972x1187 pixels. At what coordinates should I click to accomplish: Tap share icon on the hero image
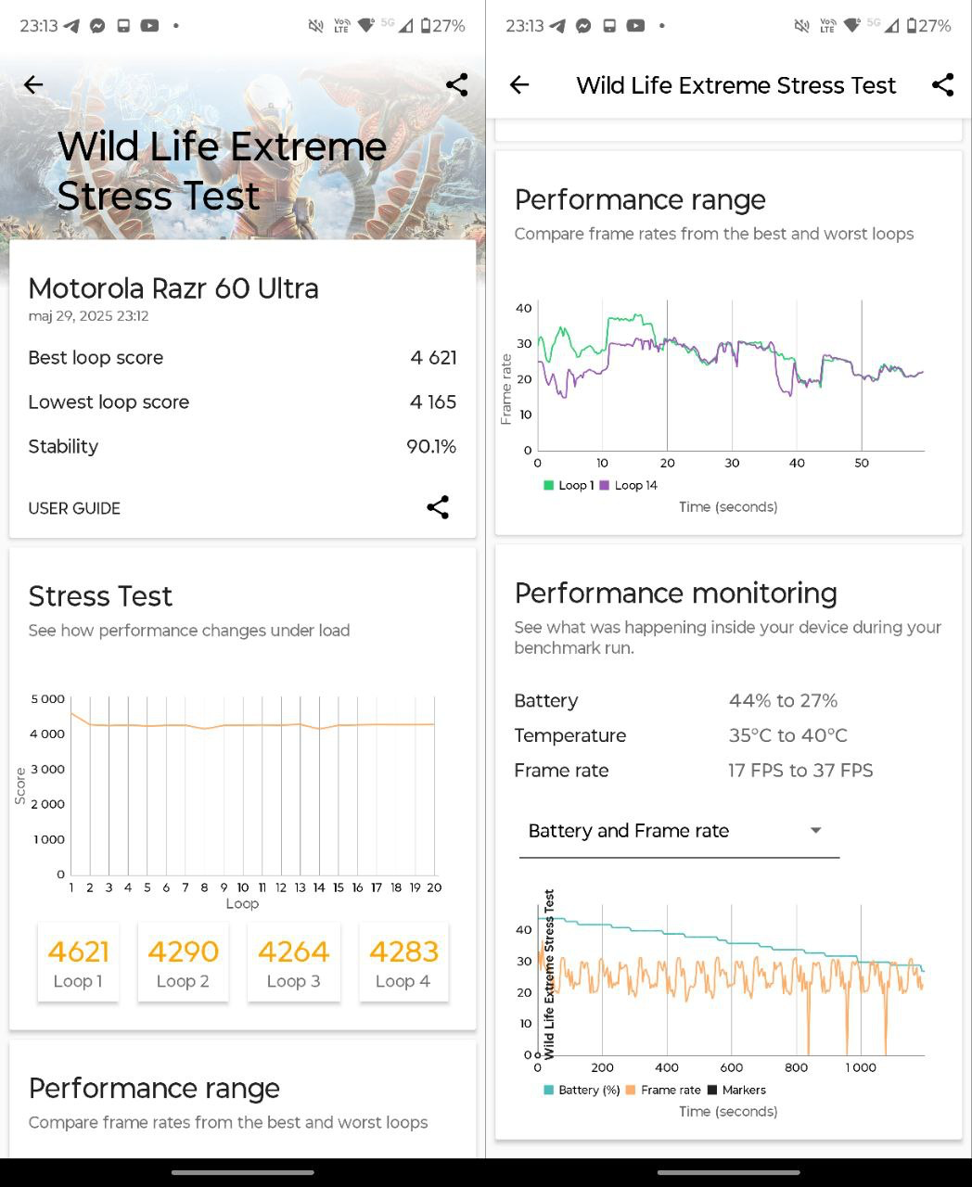coord(456,85)
